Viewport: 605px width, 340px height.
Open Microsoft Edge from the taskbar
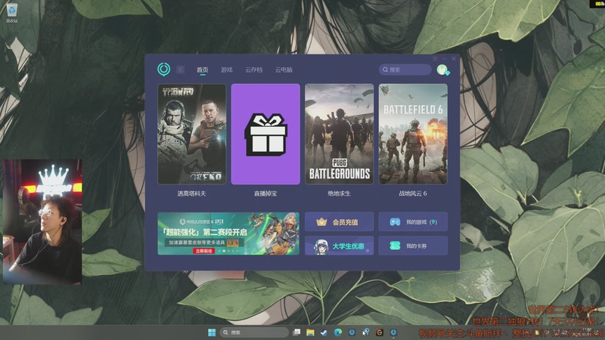point(338,332)
